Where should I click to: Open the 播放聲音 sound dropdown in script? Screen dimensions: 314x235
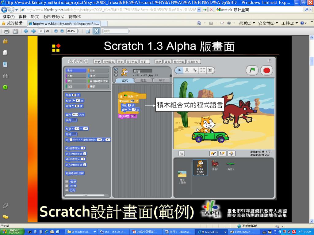coord(135,116)
